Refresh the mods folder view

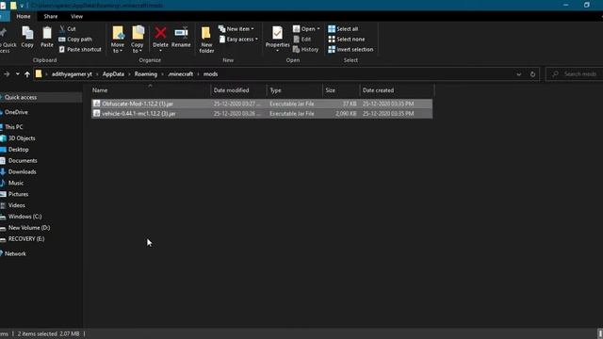[532, 74]
